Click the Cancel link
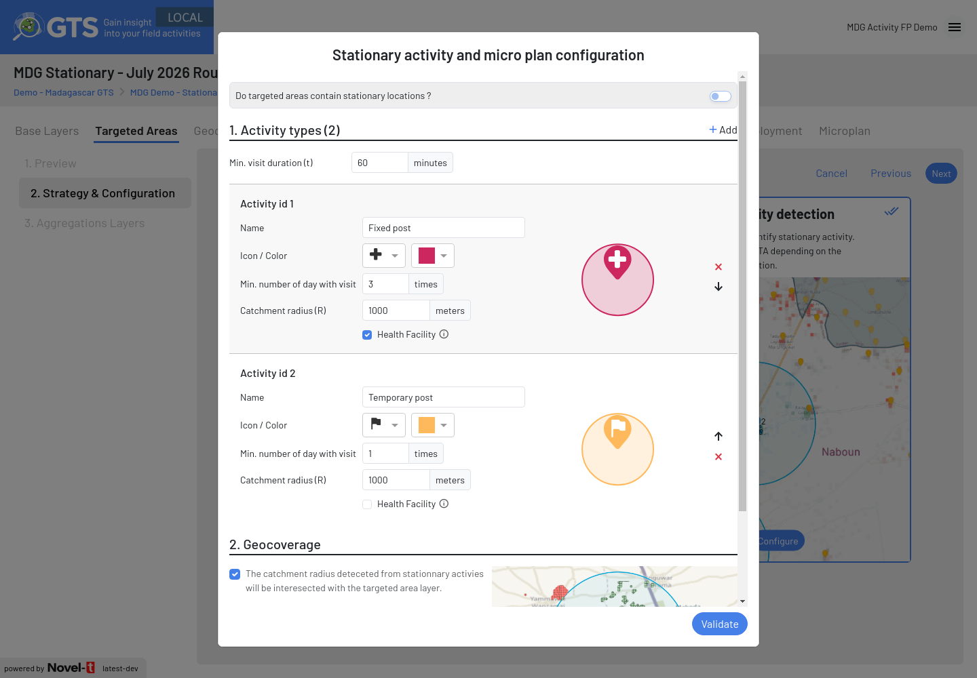Image resolution: width=977 pixels, height=678 pixels. pos(831,174)
